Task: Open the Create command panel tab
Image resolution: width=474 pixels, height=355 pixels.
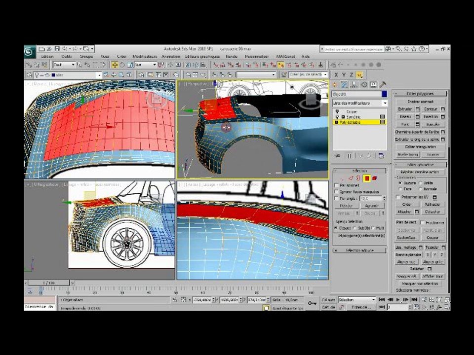Action: [x=335, y=85]
